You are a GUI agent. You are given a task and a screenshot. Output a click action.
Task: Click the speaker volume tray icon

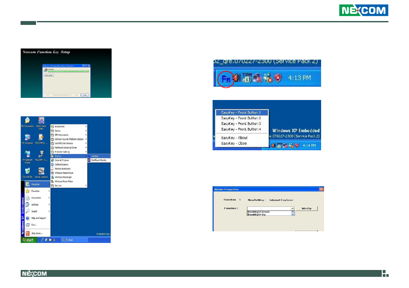pos(235,79)
